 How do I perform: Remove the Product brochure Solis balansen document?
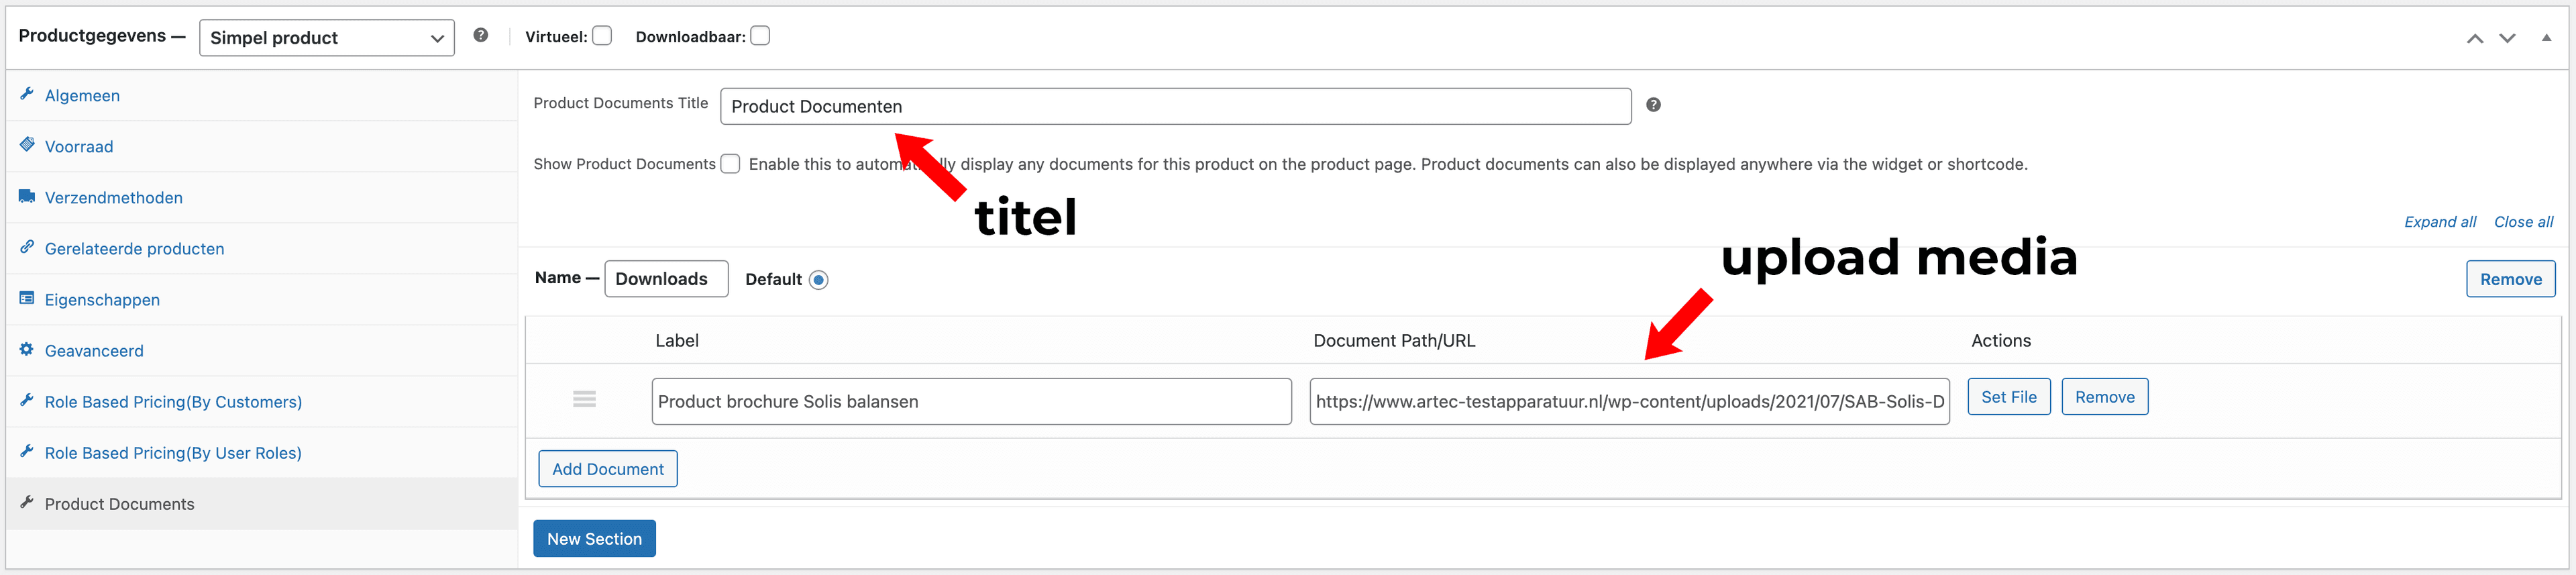(x=2105, y=397)
